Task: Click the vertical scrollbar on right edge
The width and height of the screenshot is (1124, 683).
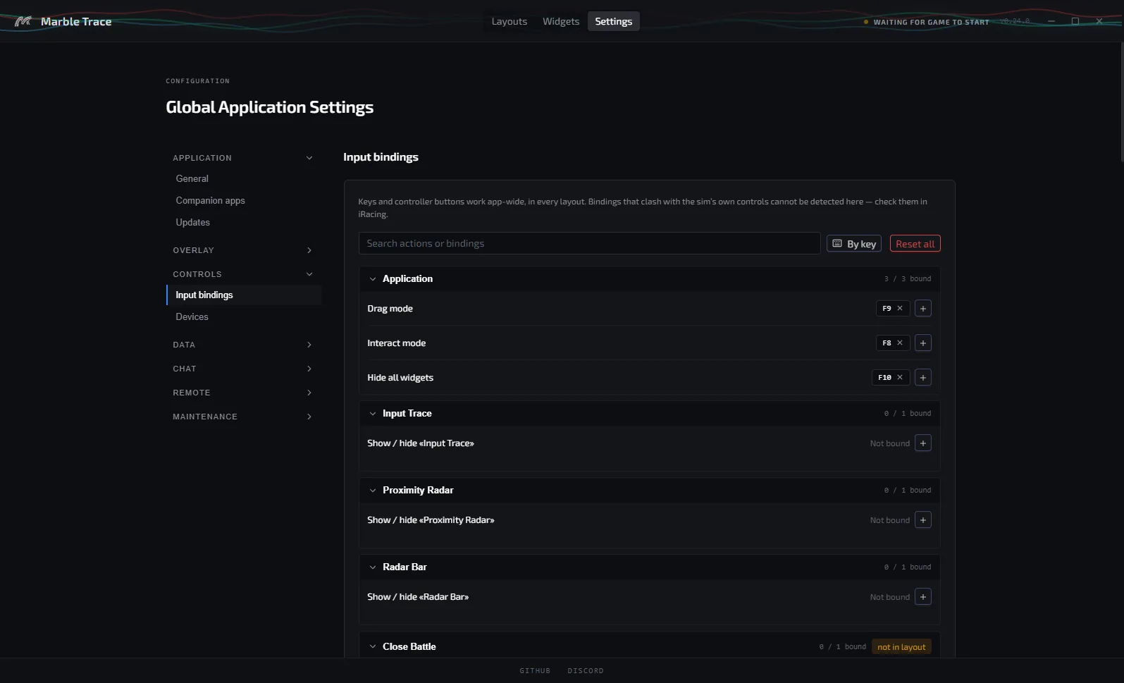Action: [x=1120, y=102]
